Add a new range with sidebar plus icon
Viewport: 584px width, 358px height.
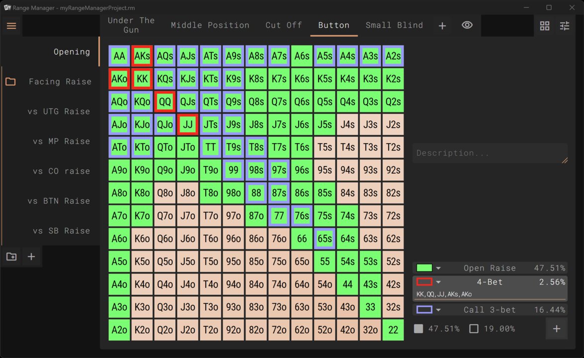pos(31,257)
